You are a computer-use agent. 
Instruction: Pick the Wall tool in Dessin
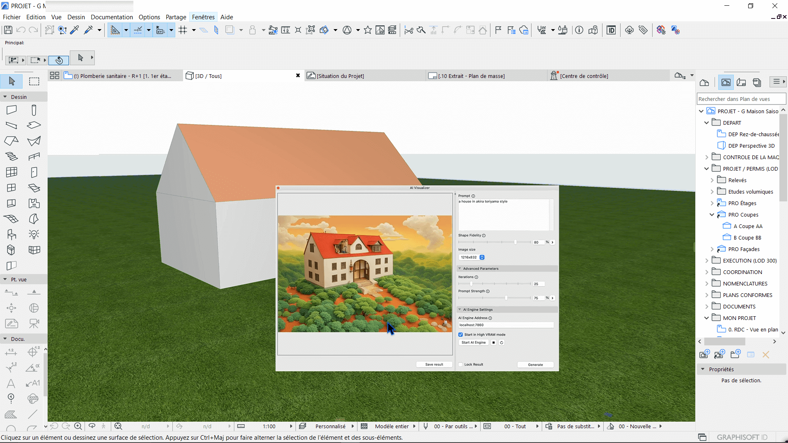point(11,110)
